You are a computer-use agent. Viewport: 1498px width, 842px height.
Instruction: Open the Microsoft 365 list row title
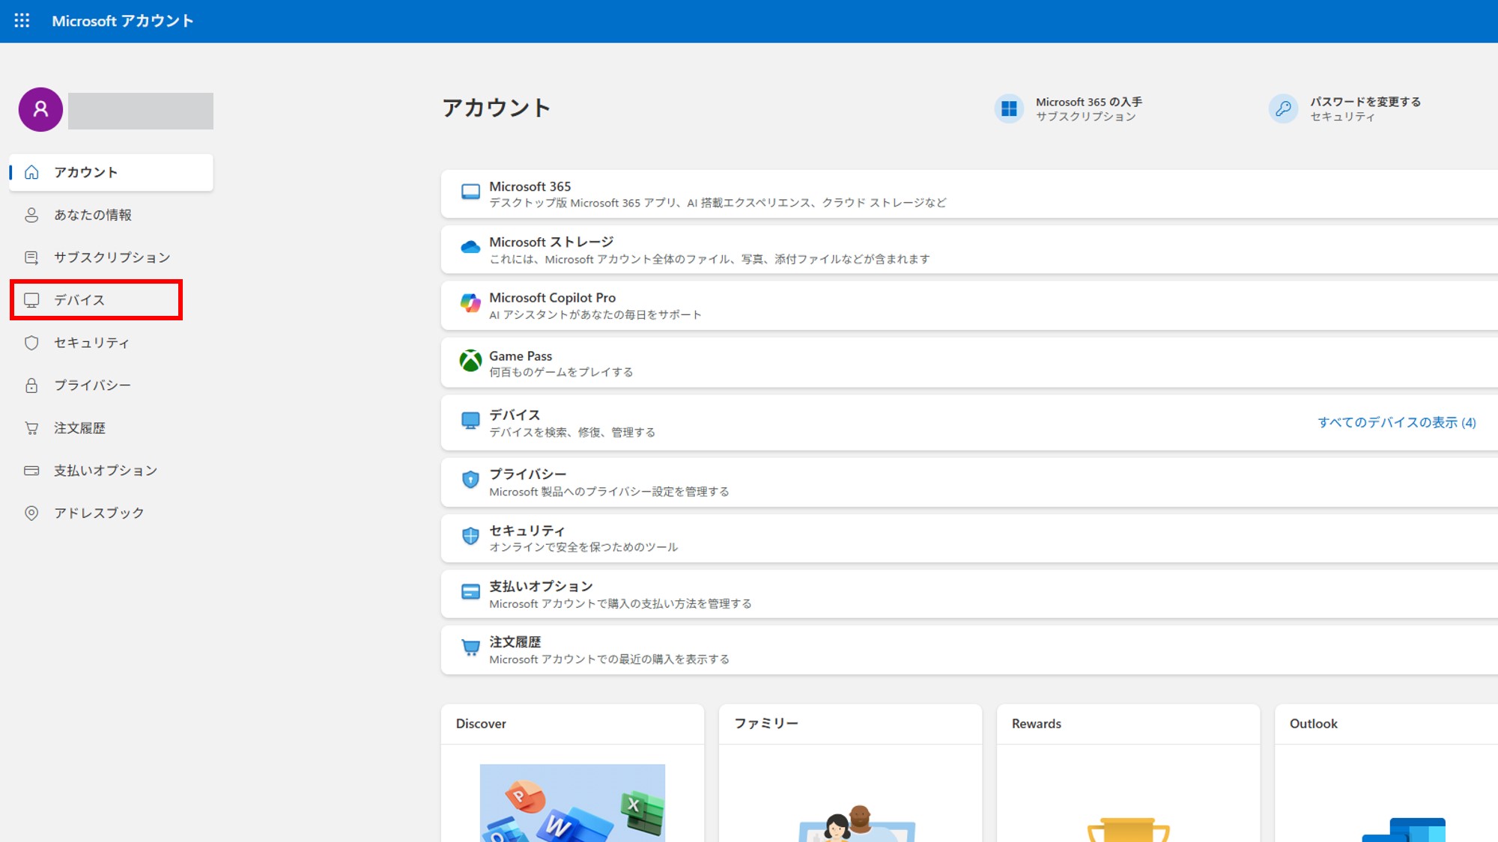(530, 186)
